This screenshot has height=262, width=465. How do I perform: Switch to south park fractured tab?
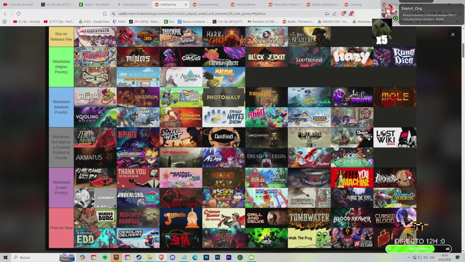click(x=133, y=4)
